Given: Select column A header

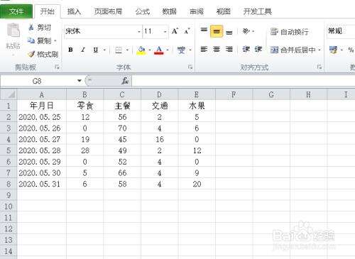Looking at the screenshot, I should pyautogui.click(x=42, y=94).
